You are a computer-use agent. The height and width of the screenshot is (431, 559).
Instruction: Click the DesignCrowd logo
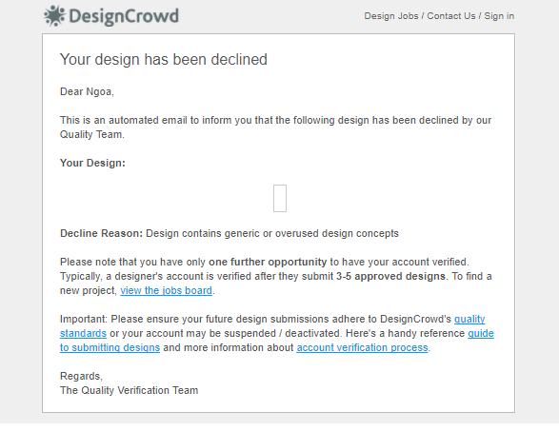point(110,16)
